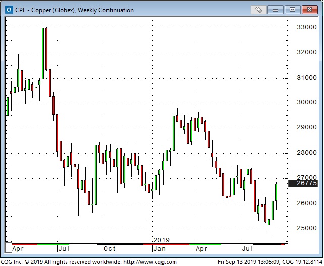Click the 28000 price axis label
The width and height of the screenshot is (324, 266).
[307, 152]
